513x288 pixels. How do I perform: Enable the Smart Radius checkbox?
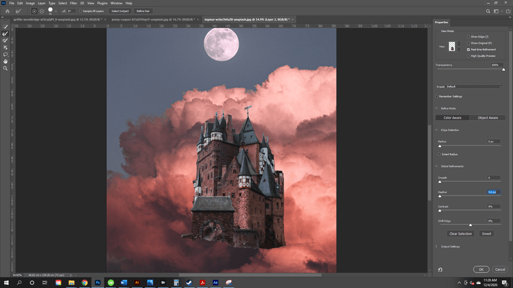point(440,154)
